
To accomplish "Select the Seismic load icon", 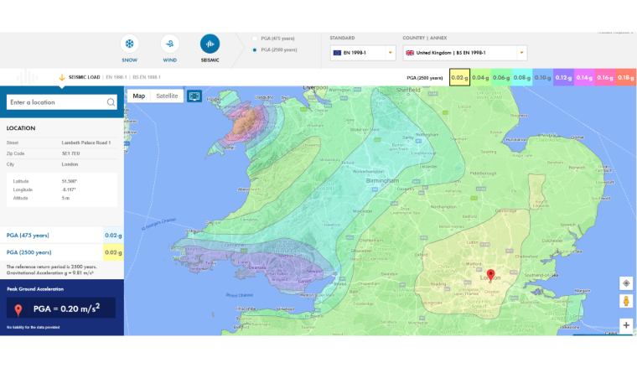I will click(x=210, y=44).
